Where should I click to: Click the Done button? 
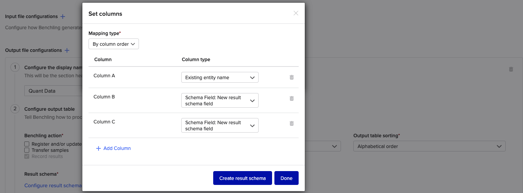tap(286, 178)
